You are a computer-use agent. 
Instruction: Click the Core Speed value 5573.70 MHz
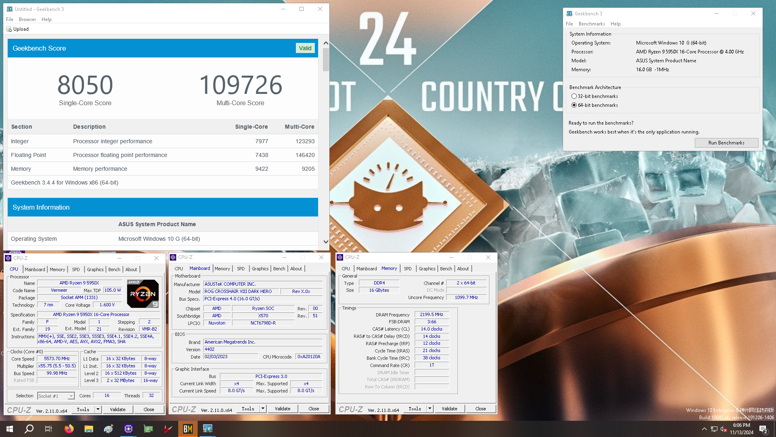(x=57, y=359)
